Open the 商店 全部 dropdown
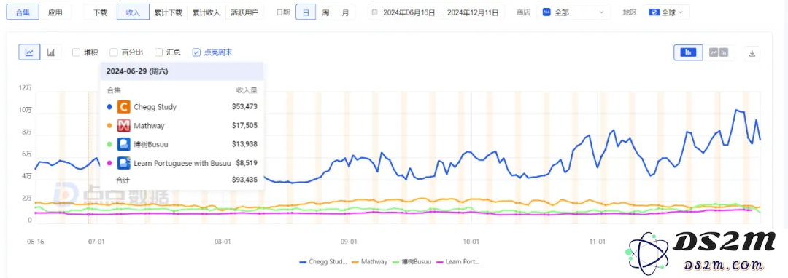 click(573, 12)
